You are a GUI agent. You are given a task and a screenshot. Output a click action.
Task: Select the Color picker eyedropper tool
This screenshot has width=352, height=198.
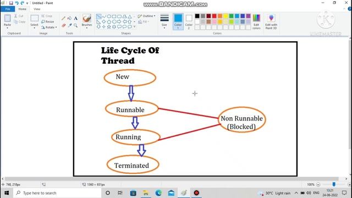pos(70,25)
